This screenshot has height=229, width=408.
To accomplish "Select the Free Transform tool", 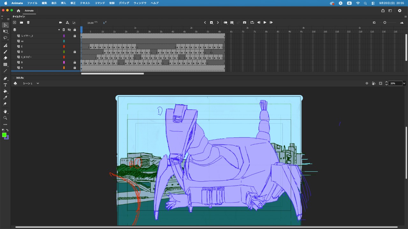I will pos(5,31).
